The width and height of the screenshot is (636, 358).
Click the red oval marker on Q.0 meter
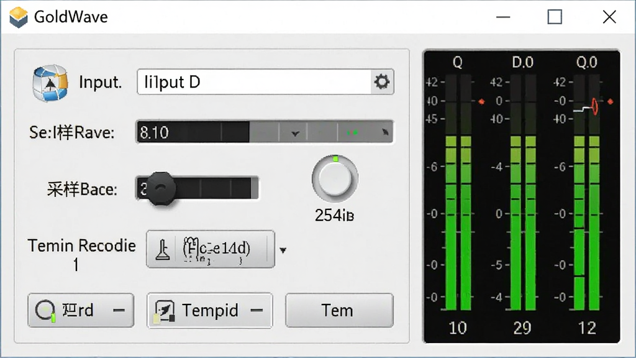[x=594, y=106]
